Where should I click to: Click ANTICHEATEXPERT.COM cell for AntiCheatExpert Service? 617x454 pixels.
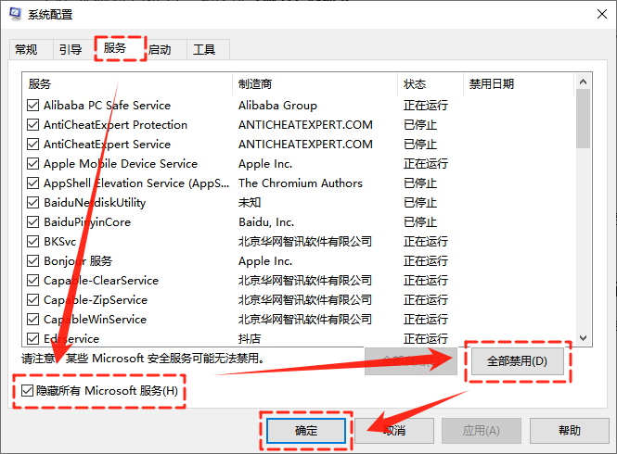pyautogui.click(x=305, y=145)
